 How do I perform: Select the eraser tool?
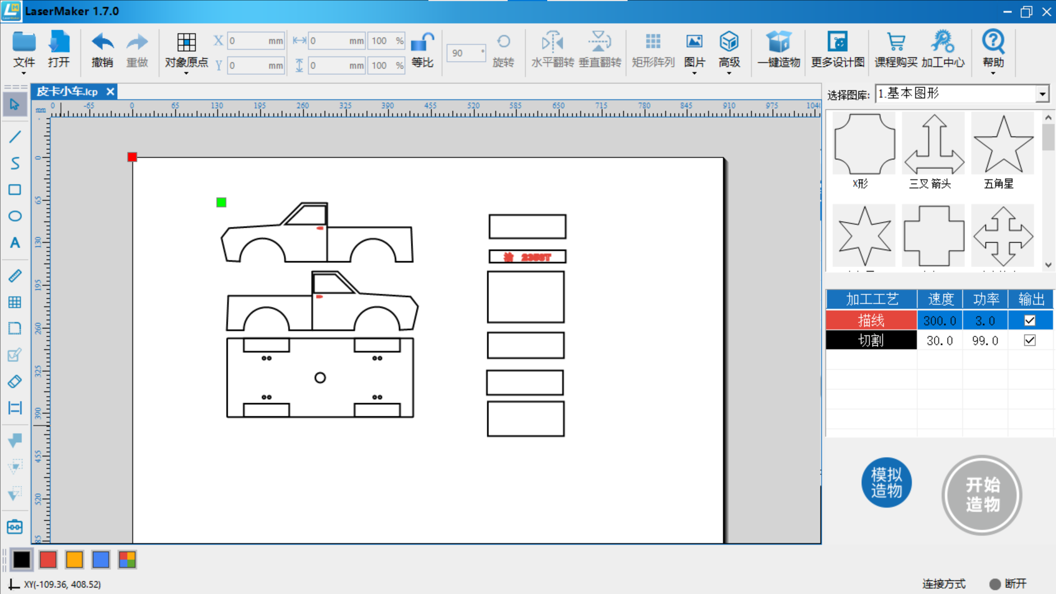click(x=15, y=382)
